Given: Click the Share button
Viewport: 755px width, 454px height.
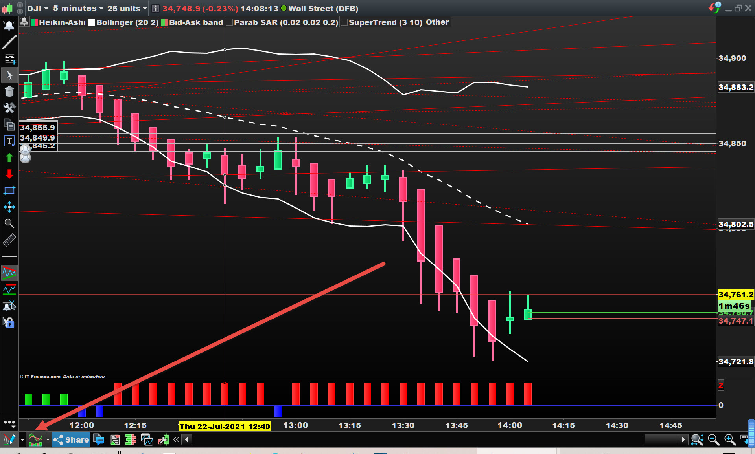Looking at the screenshot, I should (x=72, y=439).
